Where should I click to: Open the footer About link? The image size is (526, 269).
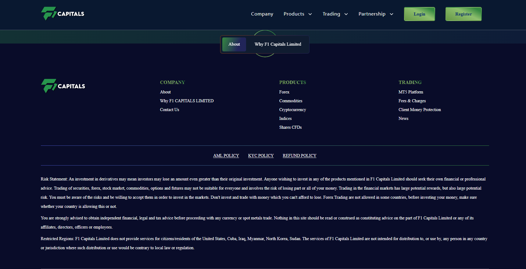coord(165,92)
